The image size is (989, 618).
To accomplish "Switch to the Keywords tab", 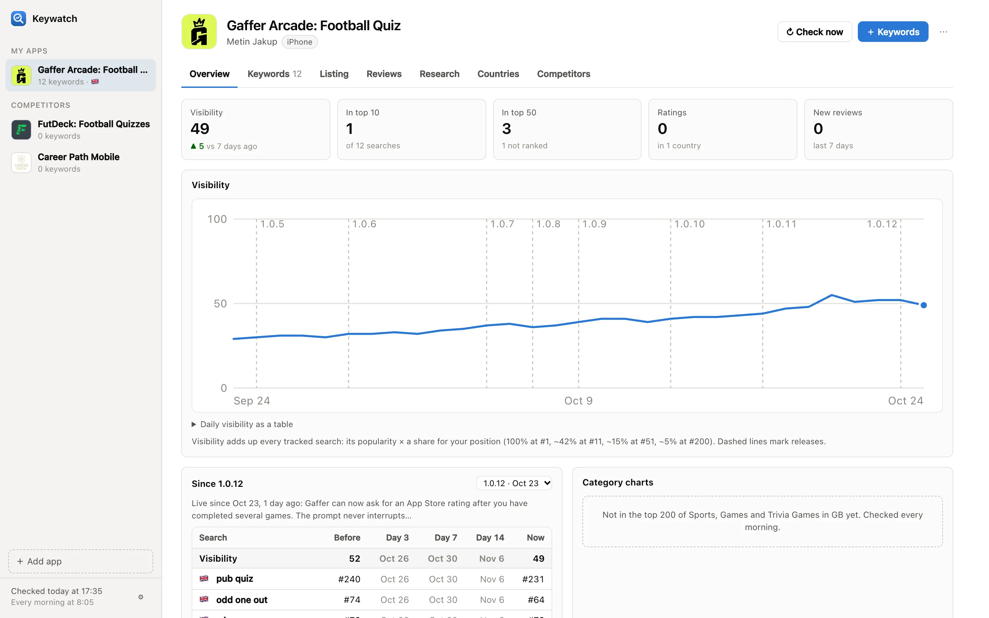I will tap(274, 74).
